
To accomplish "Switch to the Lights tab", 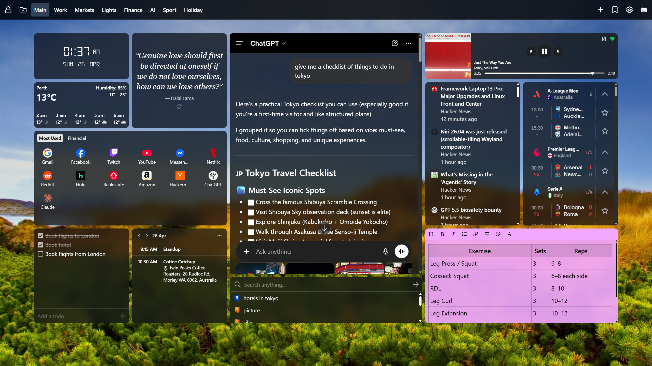I will (109, 10).
